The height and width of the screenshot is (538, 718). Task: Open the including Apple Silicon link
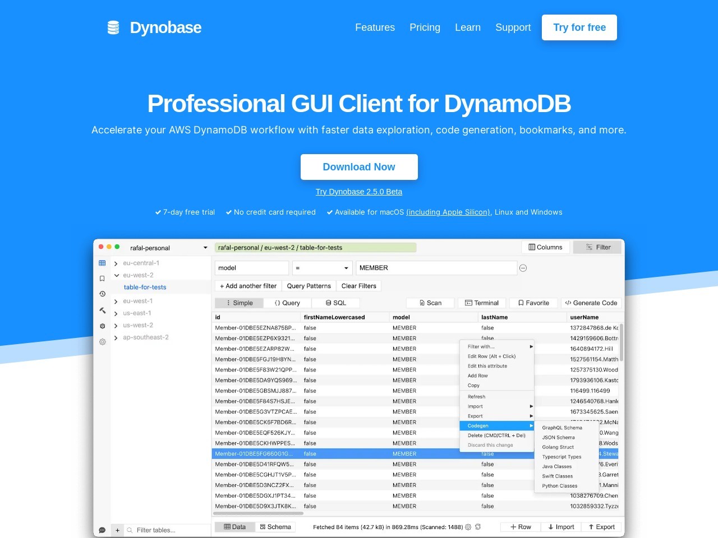(448, 212)
